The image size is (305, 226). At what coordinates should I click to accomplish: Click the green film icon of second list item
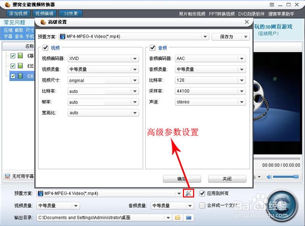[x=20, y=66]
